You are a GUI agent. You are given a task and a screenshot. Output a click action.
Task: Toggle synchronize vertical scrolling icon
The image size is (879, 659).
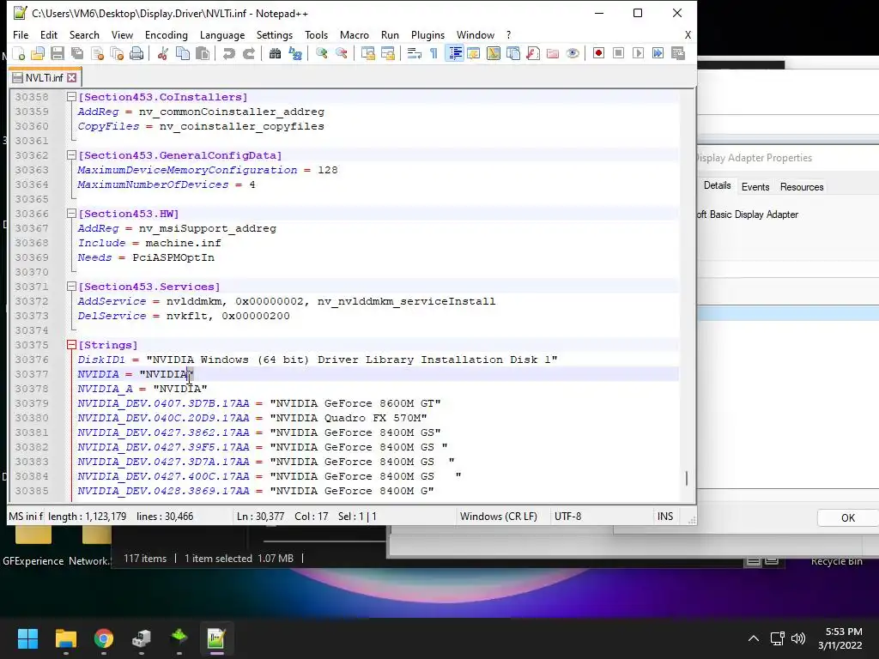coord(367,53)
